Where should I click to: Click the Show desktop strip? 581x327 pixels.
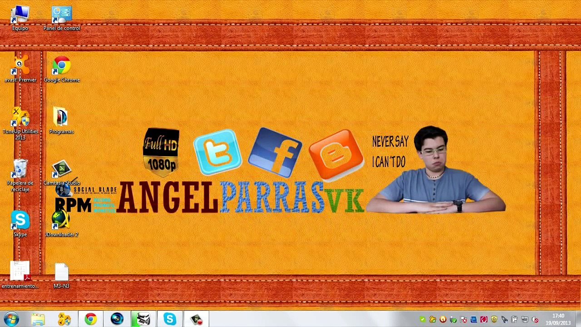578,319
